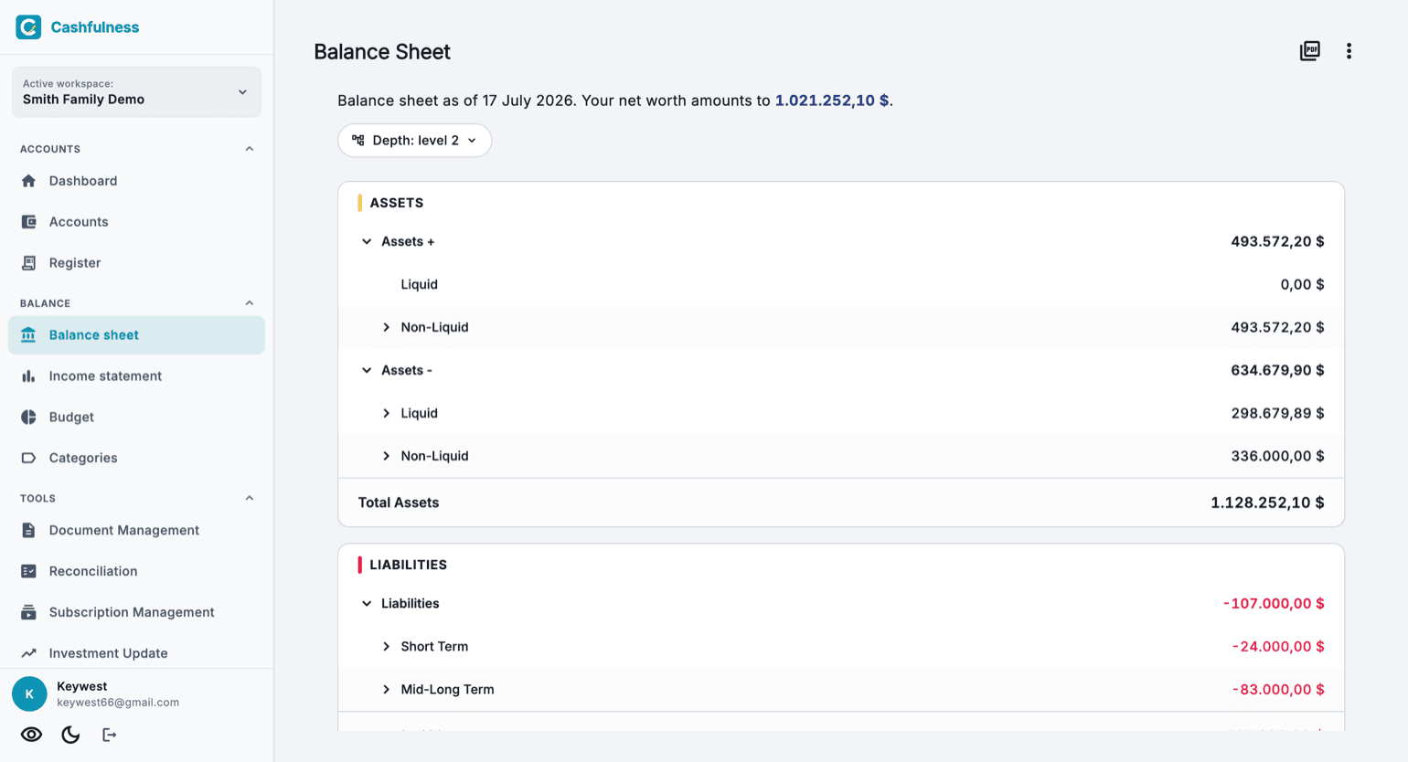Open the Active workspace dropdown

136,92
